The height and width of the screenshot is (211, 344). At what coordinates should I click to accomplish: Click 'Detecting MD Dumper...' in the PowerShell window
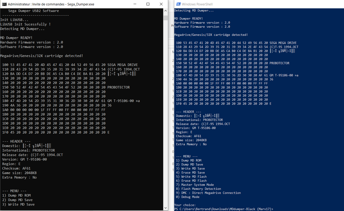coord(194,10)
